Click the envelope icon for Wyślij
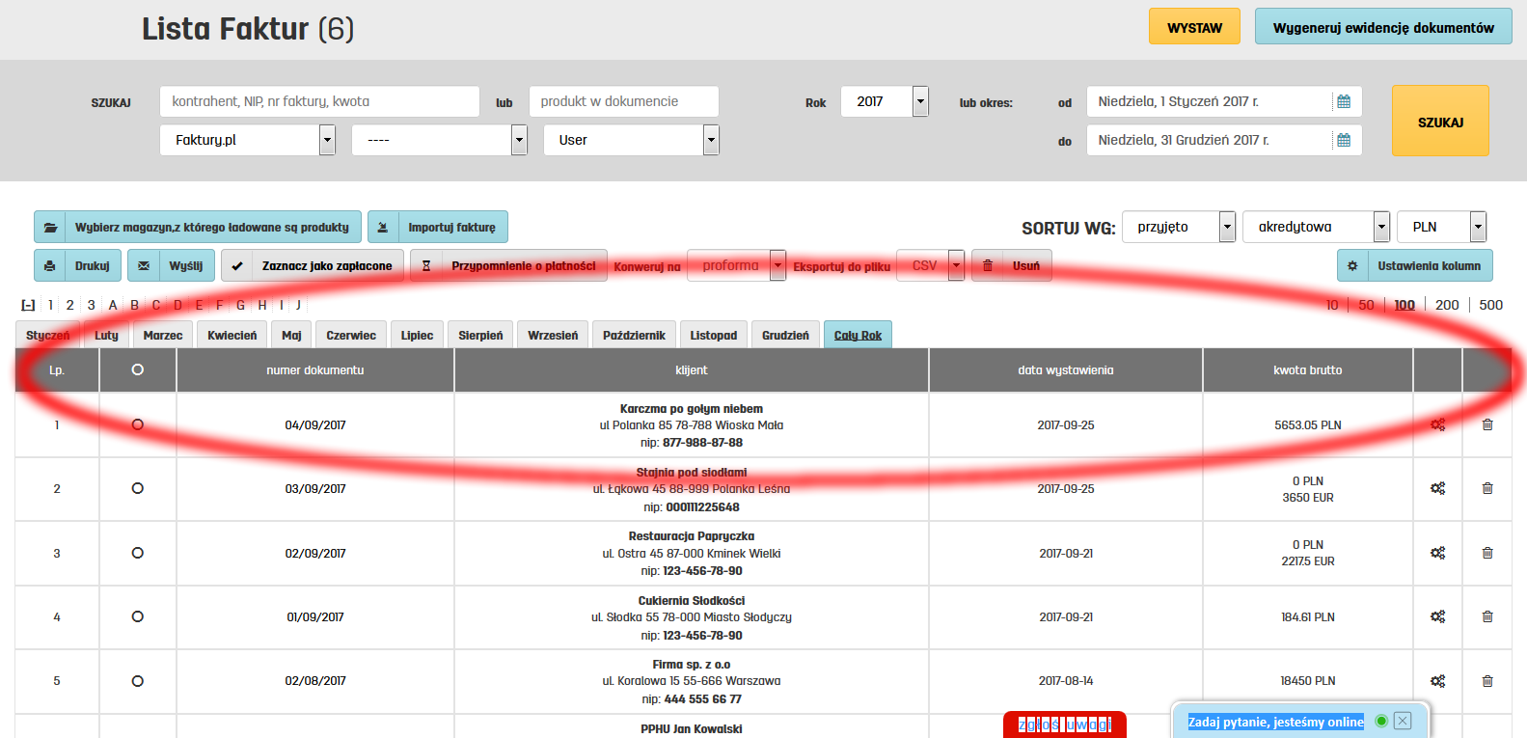This screenshot has width=1527, height=738. (x=144, y=265)
